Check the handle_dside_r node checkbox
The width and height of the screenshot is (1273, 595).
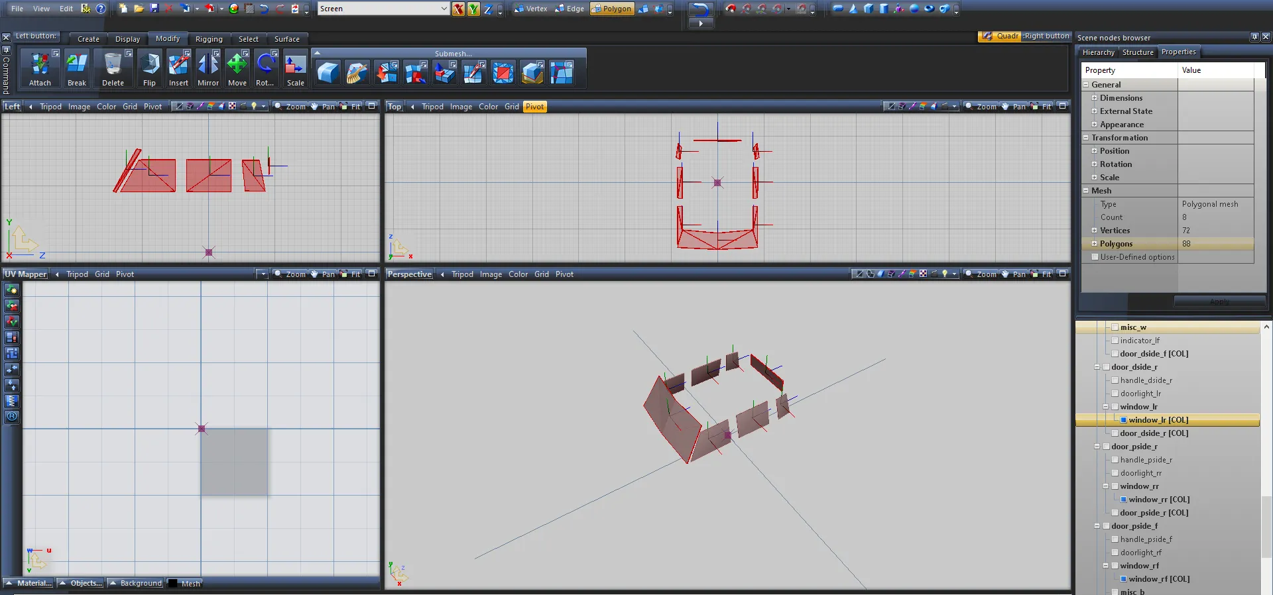pyautogui.click(x=1115, y=380)
